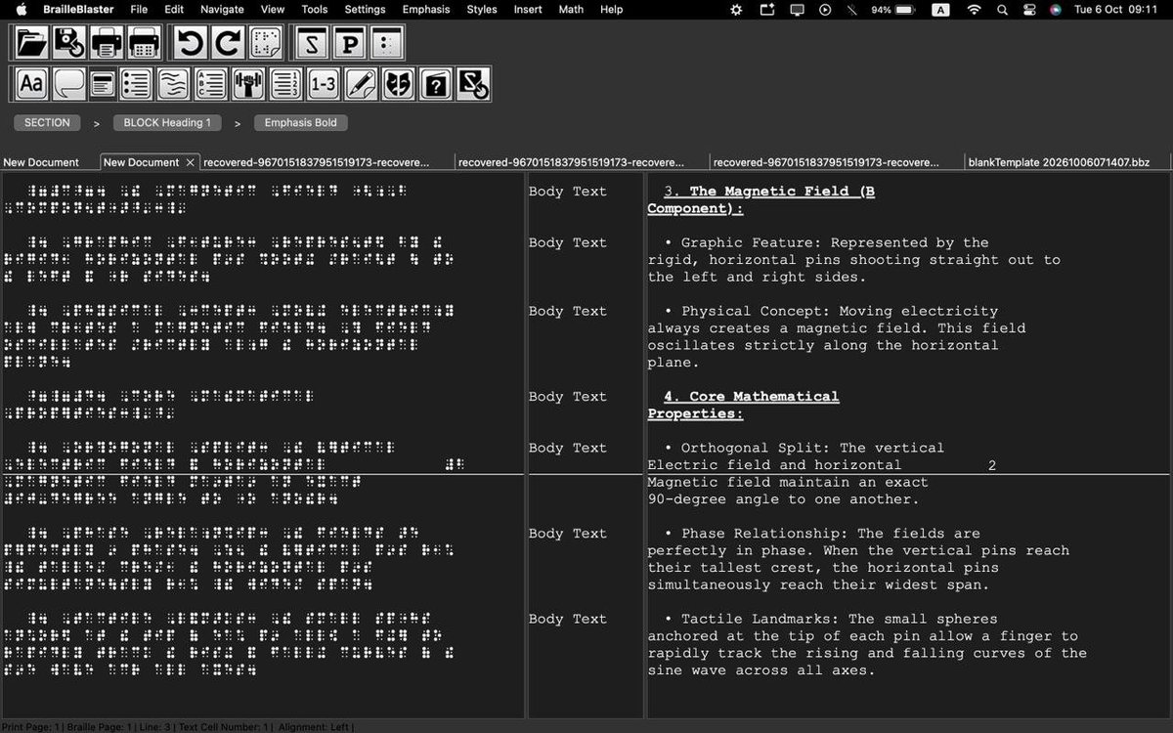Click the 'Phase Relationship' paragraph start

[x=821, y=534]
